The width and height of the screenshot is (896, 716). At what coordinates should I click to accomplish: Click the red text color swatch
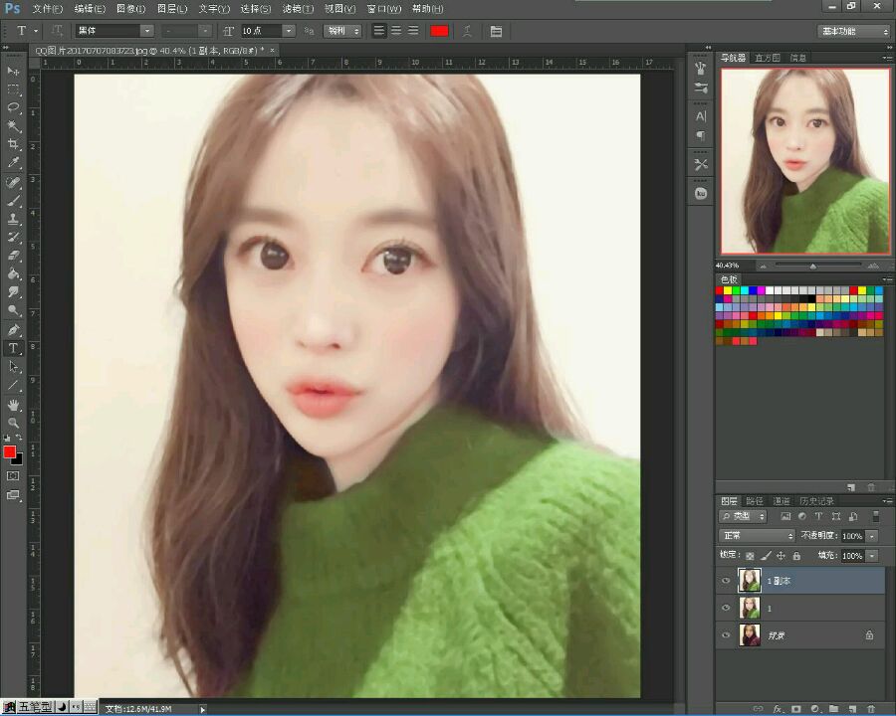click(439, 31)
